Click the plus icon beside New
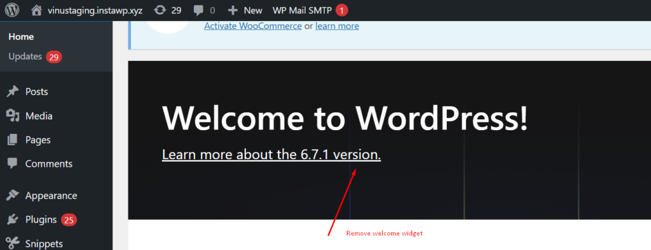This screenshot has width=651, height=250. [x=233, y=10]
